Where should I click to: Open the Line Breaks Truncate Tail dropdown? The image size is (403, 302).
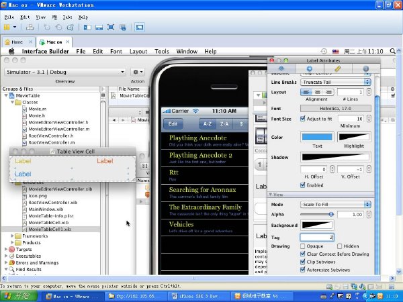335,82
